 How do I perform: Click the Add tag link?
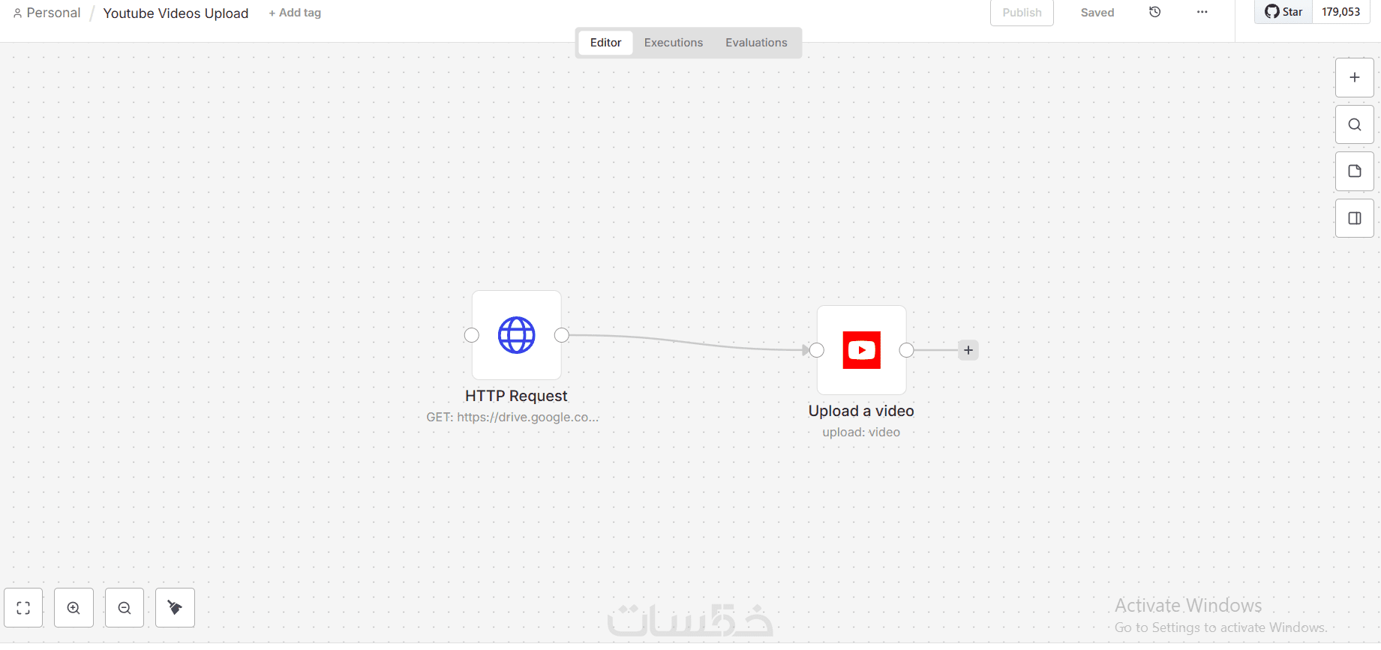(295, 13)
